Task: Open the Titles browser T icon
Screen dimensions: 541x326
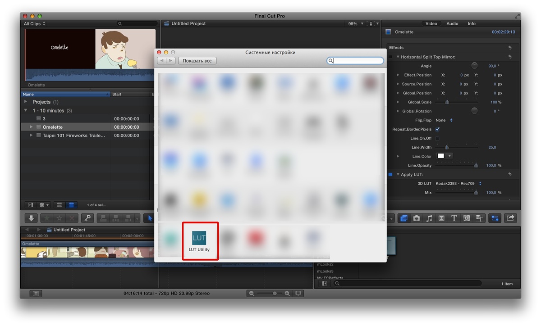Action: 454,218
